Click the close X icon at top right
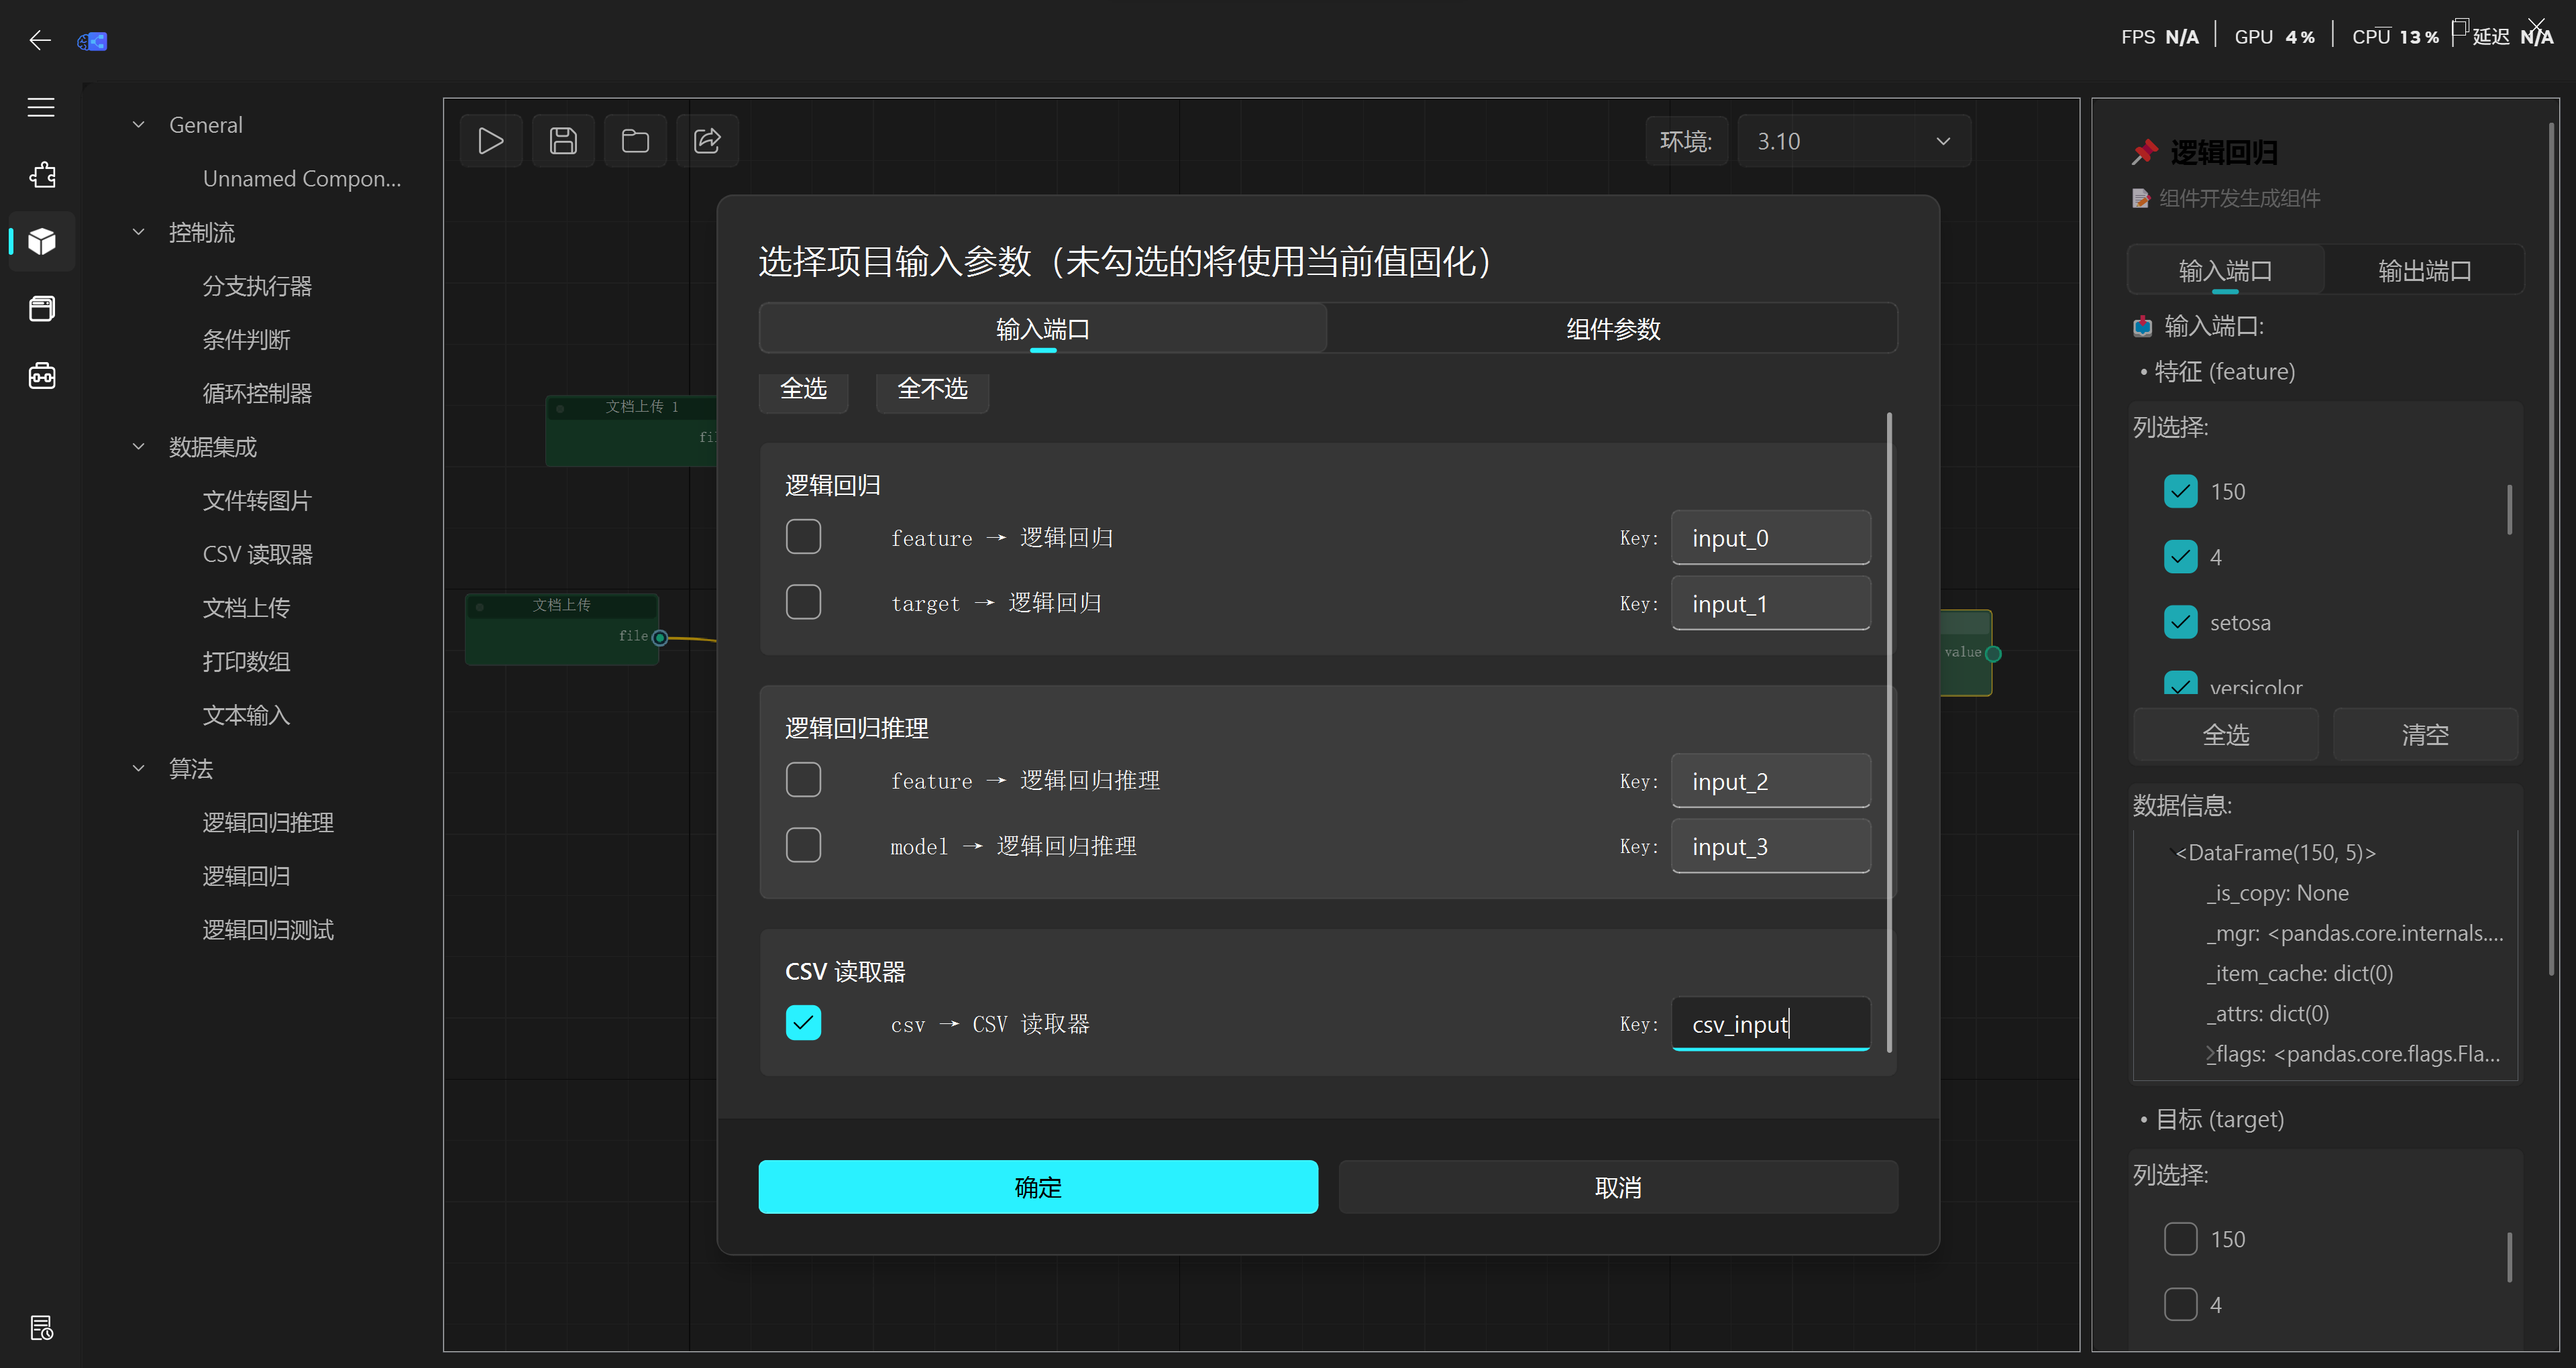Viewport: 2576px width, 1368px height. 2537,27
